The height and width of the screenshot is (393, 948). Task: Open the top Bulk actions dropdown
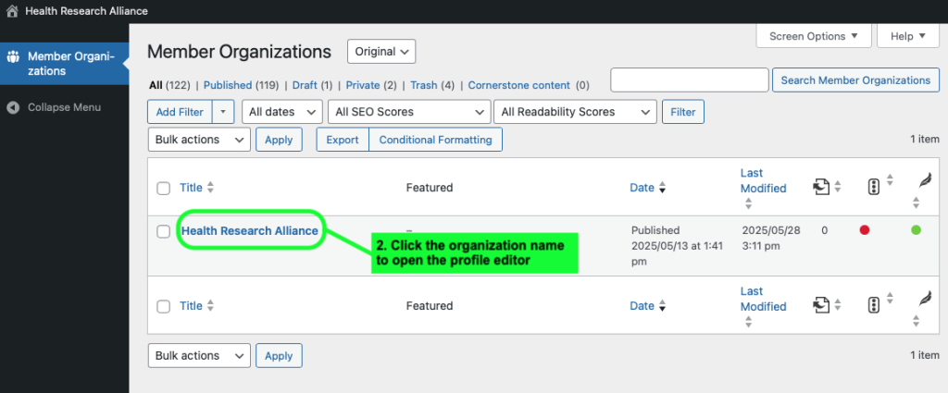199,140
